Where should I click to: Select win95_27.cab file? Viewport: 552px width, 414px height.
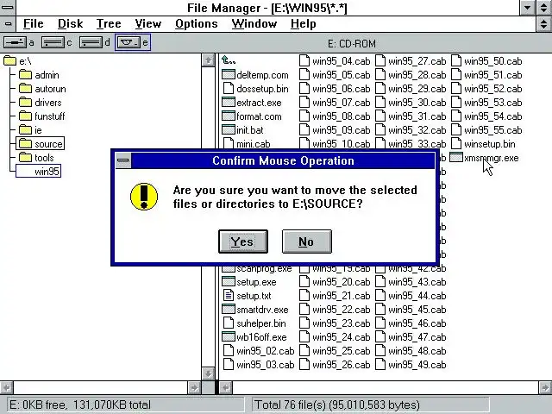[x=411, y=61]
